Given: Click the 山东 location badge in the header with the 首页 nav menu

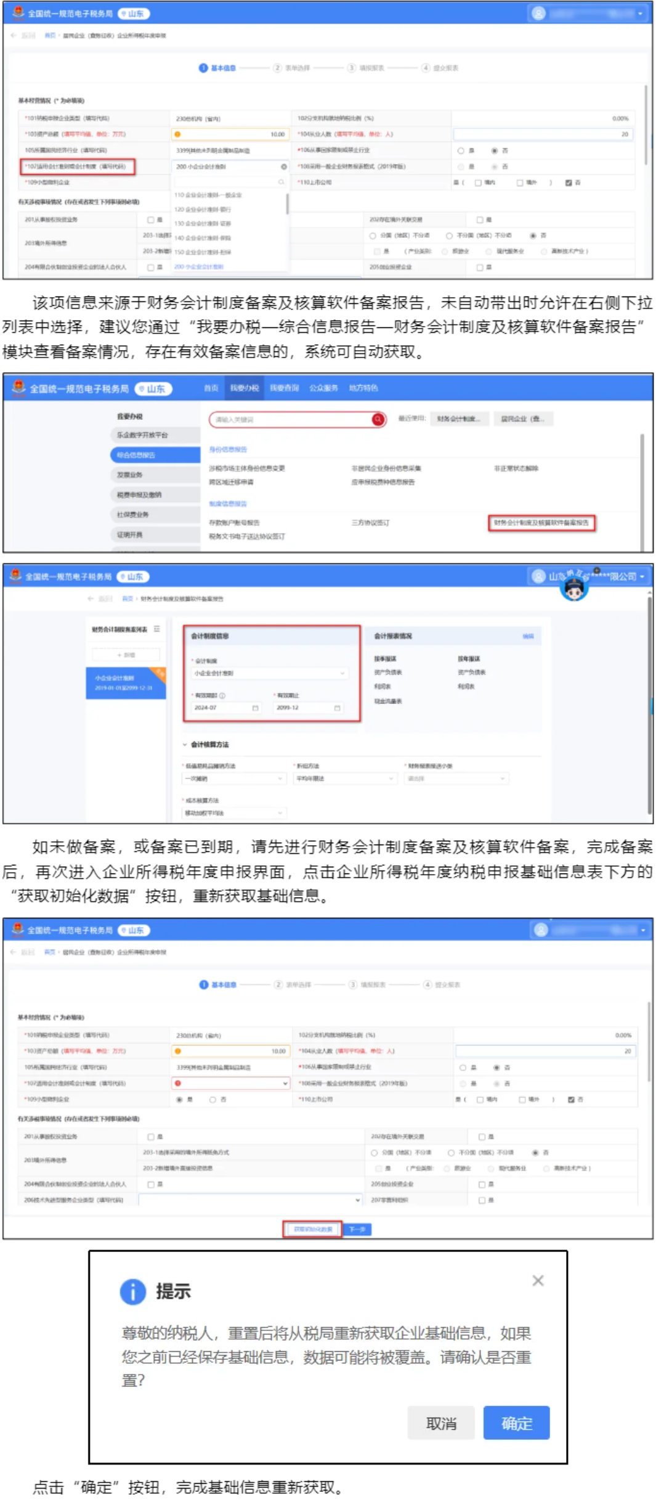Looking at the screenshot, I should coord(153,389).
